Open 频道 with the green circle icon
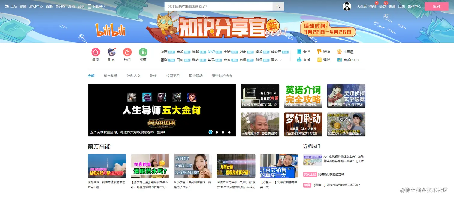Viewport: 454px width, 199px height. pyautogui.click(x=143, y=52)
